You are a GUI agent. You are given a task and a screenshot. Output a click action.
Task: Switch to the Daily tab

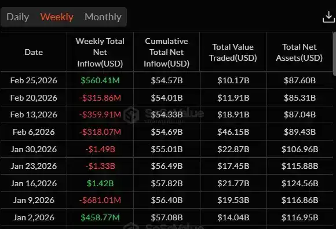click(18, 17)
